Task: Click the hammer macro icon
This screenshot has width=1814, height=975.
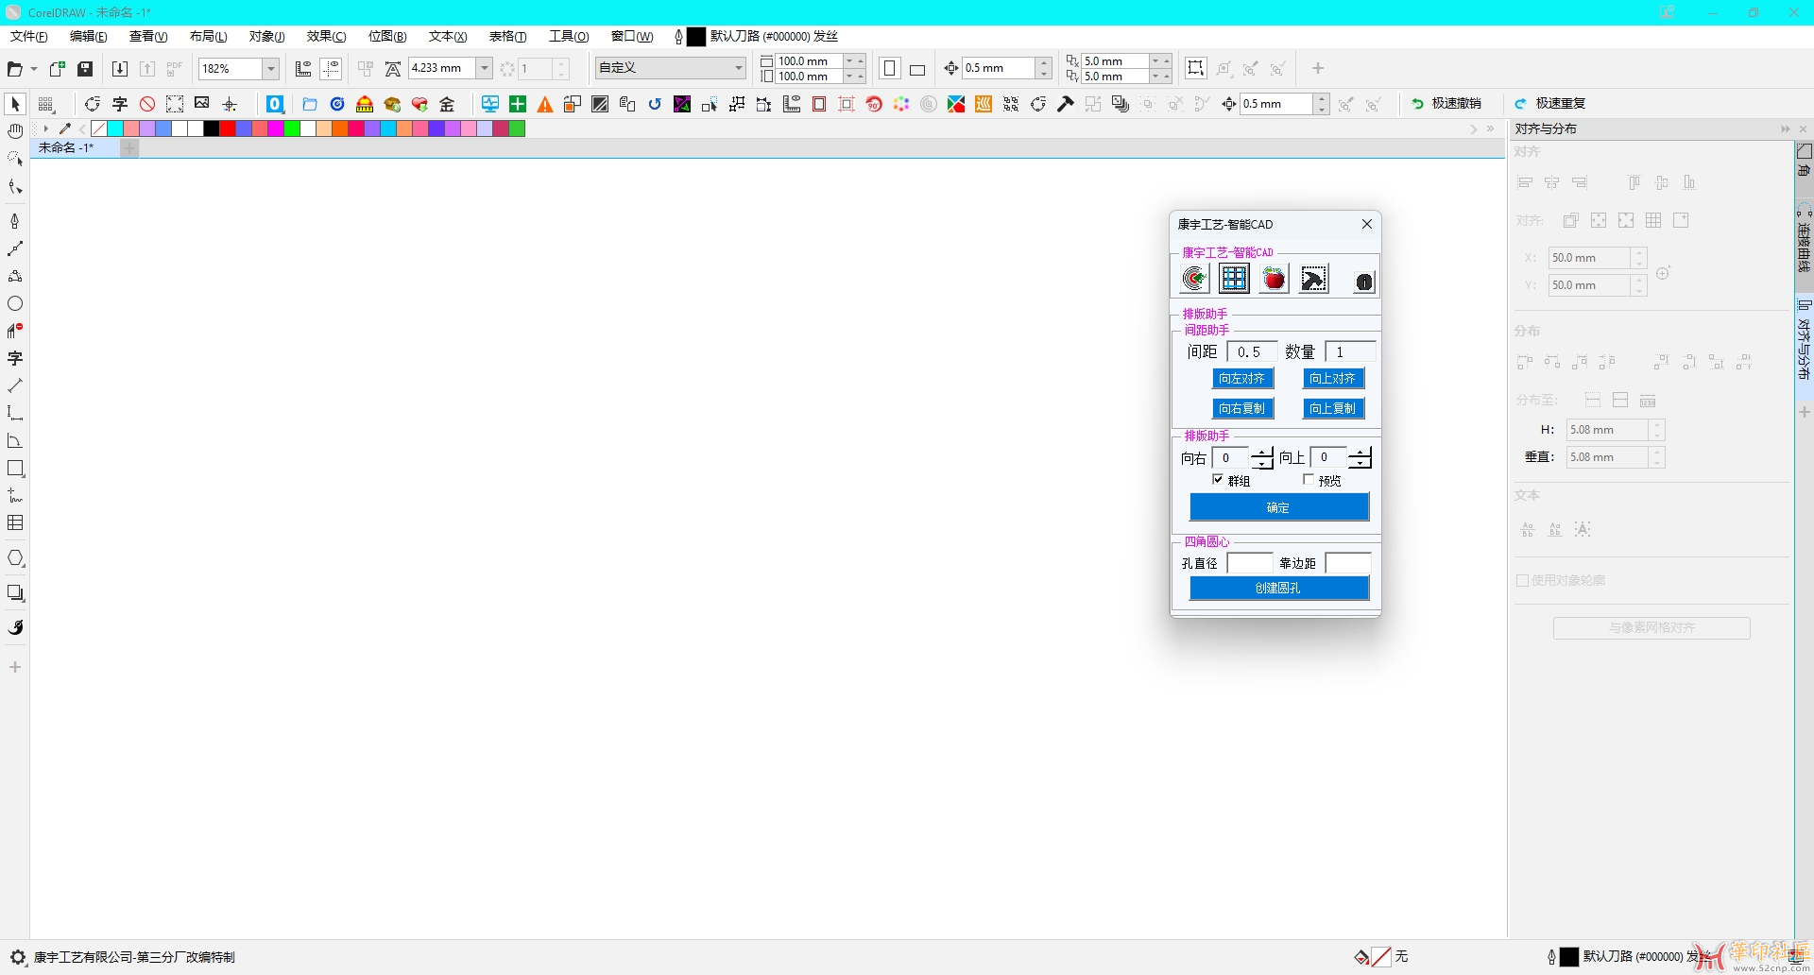Action: pyautogui.click(x=1066, y=104)
